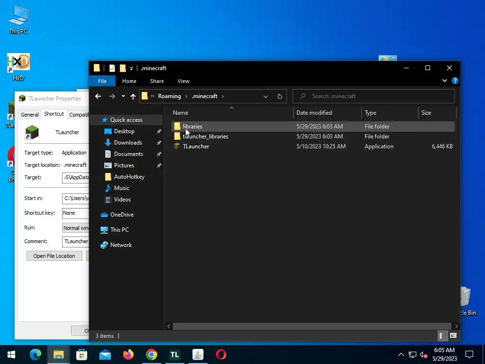
Task: Open Downloads in navigation pane
Action: (128, 143)
